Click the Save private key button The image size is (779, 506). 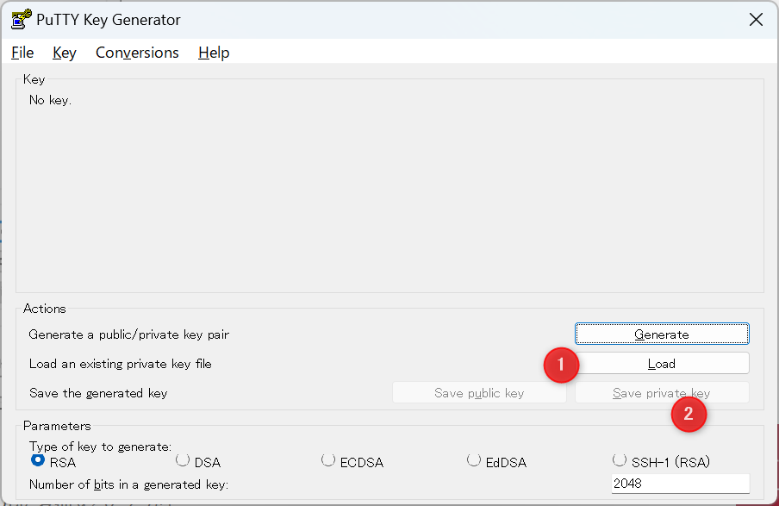(x=662, y=393)
